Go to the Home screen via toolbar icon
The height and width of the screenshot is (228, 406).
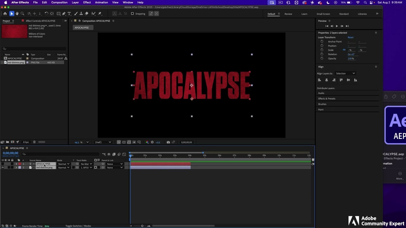5,14
